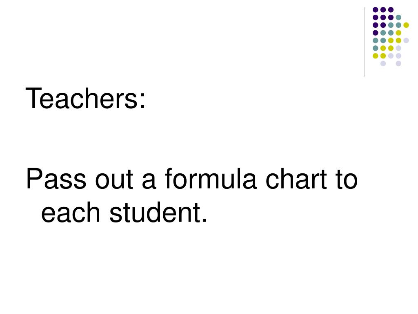Select the single teal dot in sixth row
Image resolution: width=418 pixels, height=314 pixels.
click(x=376, y=48)
